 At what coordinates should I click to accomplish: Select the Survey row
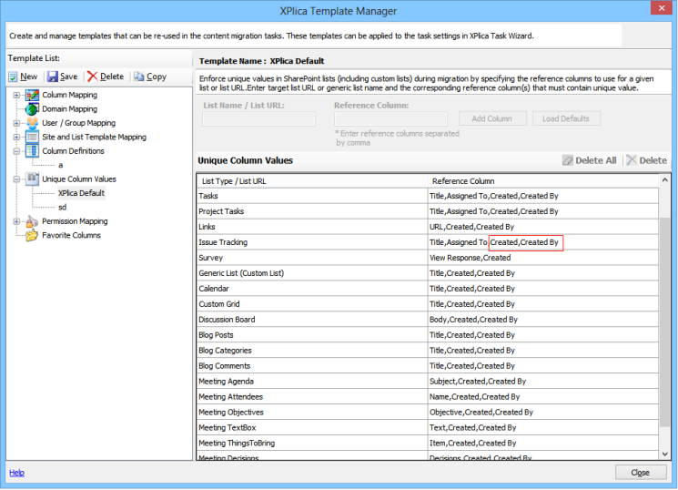point(428,258)
